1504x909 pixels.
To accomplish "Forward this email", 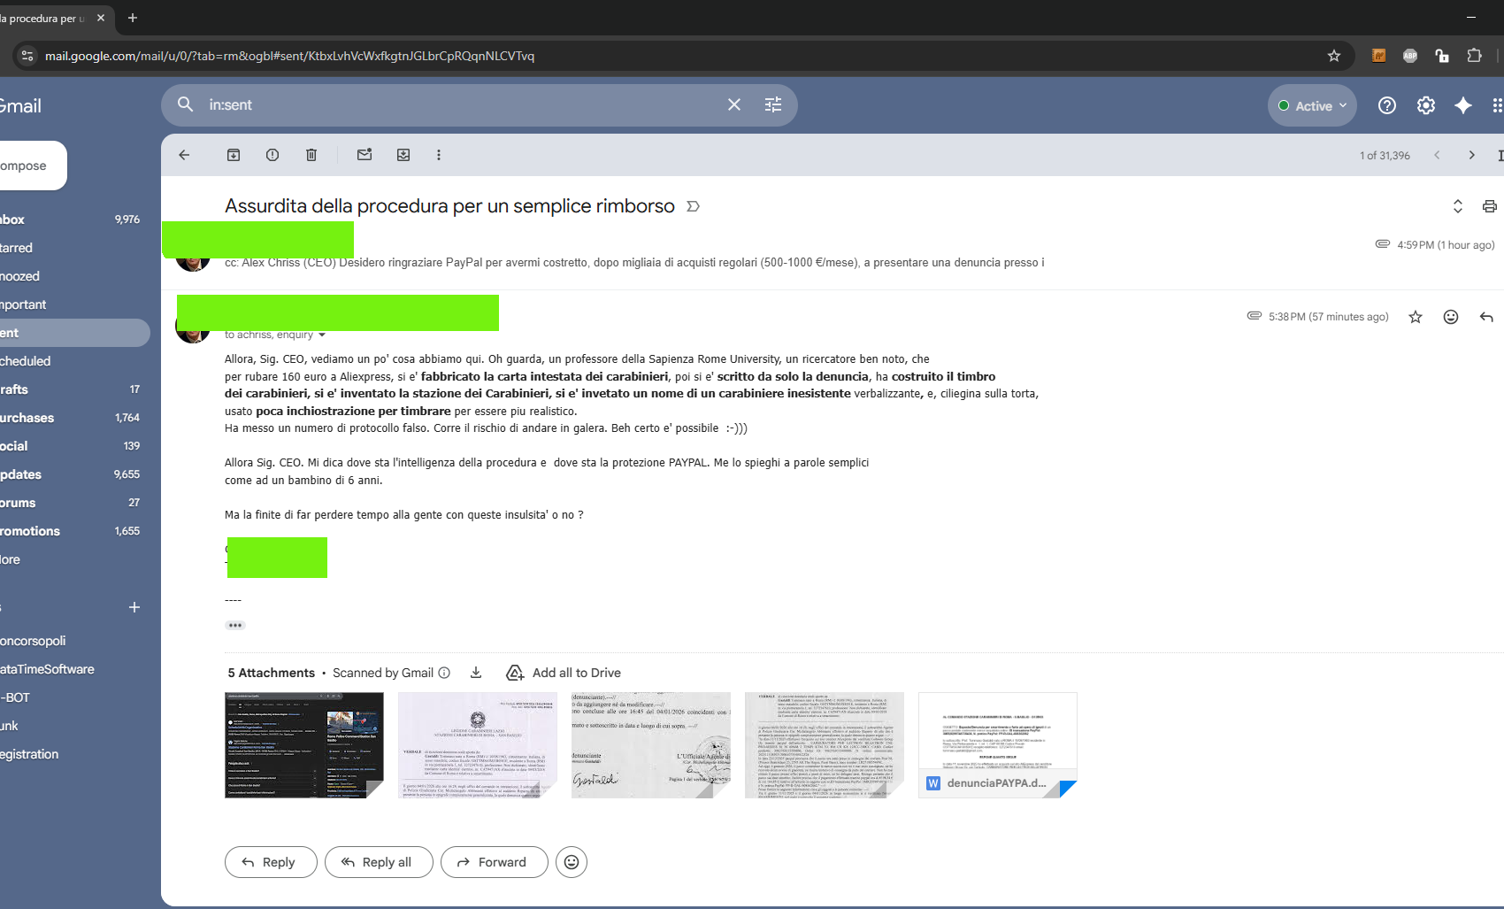I will tap(495, 862).
